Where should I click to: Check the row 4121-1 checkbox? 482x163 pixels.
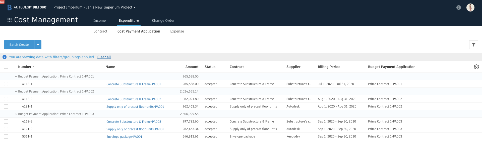click(x=6, y=106)
